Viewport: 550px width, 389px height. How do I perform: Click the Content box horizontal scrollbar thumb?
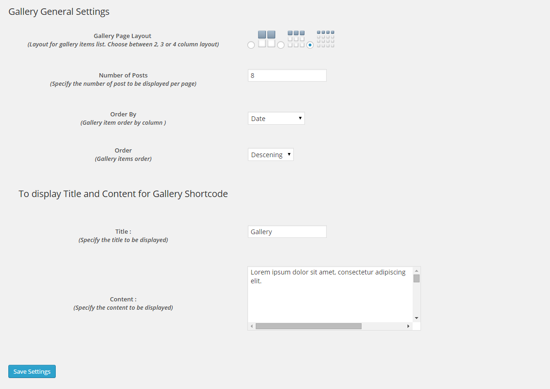[x=308, y=326]
